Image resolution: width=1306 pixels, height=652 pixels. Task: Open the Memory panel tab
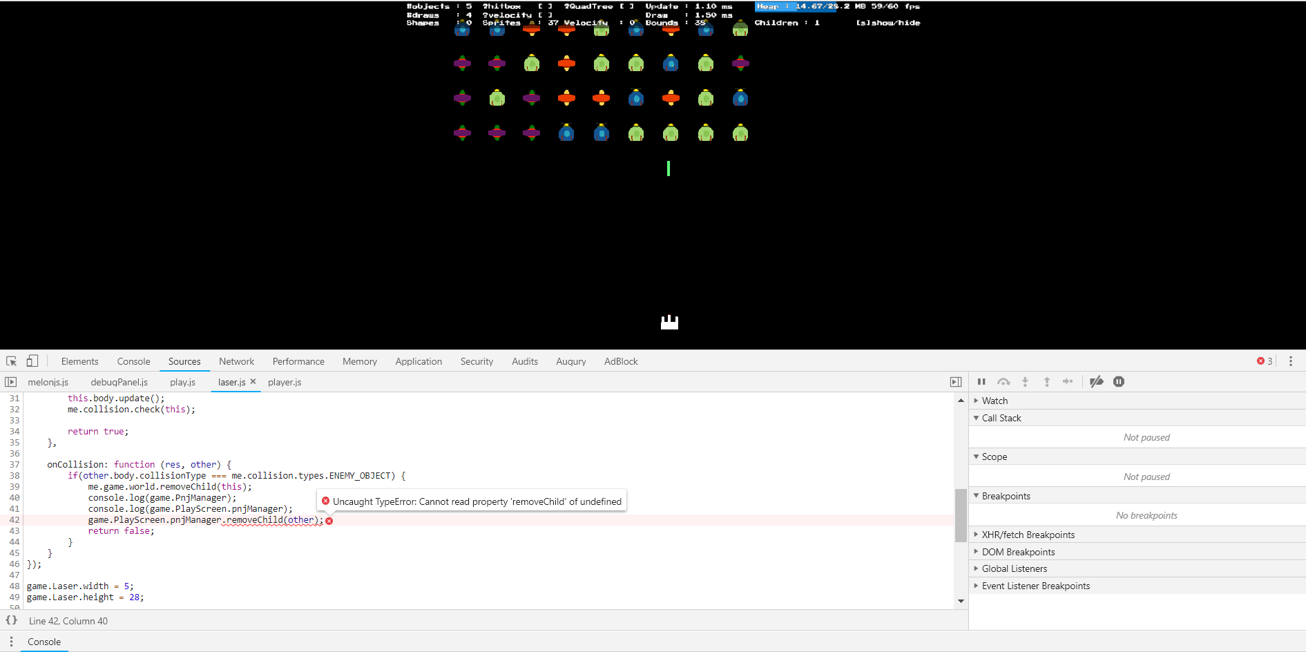pos(360,361)
